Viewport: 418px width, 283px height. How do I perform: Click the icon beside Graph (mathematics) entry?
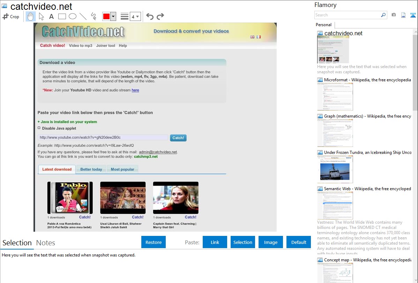320,116
